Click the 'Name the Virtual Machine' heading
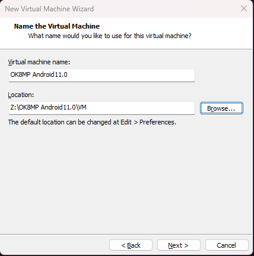 point(57,26)
